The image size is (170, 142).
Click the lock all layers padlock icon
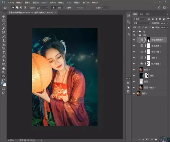click(x=153, y=27)
